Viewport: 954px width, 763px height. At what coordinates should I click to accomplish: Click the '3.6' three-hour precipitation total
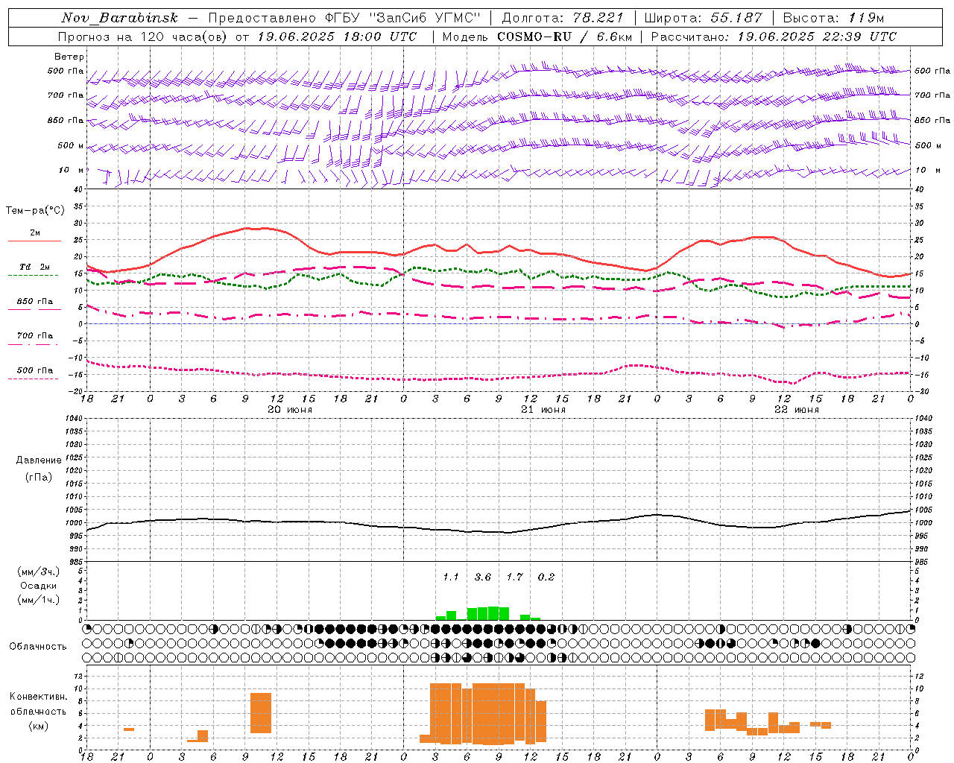click(483, 577)
